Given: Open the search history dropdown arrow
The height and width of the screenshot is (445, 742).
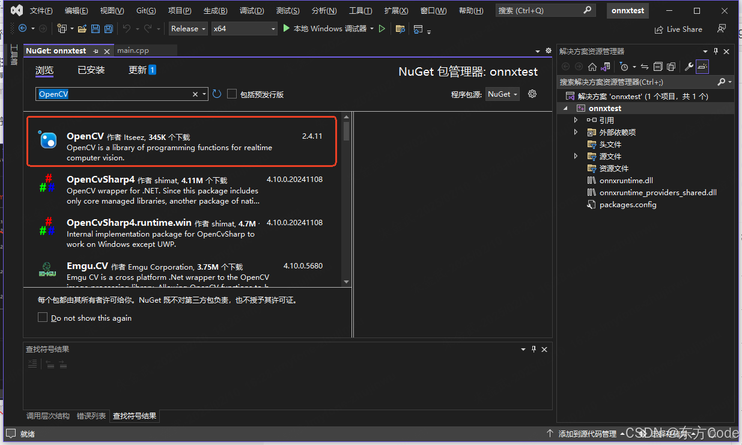Looking at the screenshot, I should pos(204,94).
